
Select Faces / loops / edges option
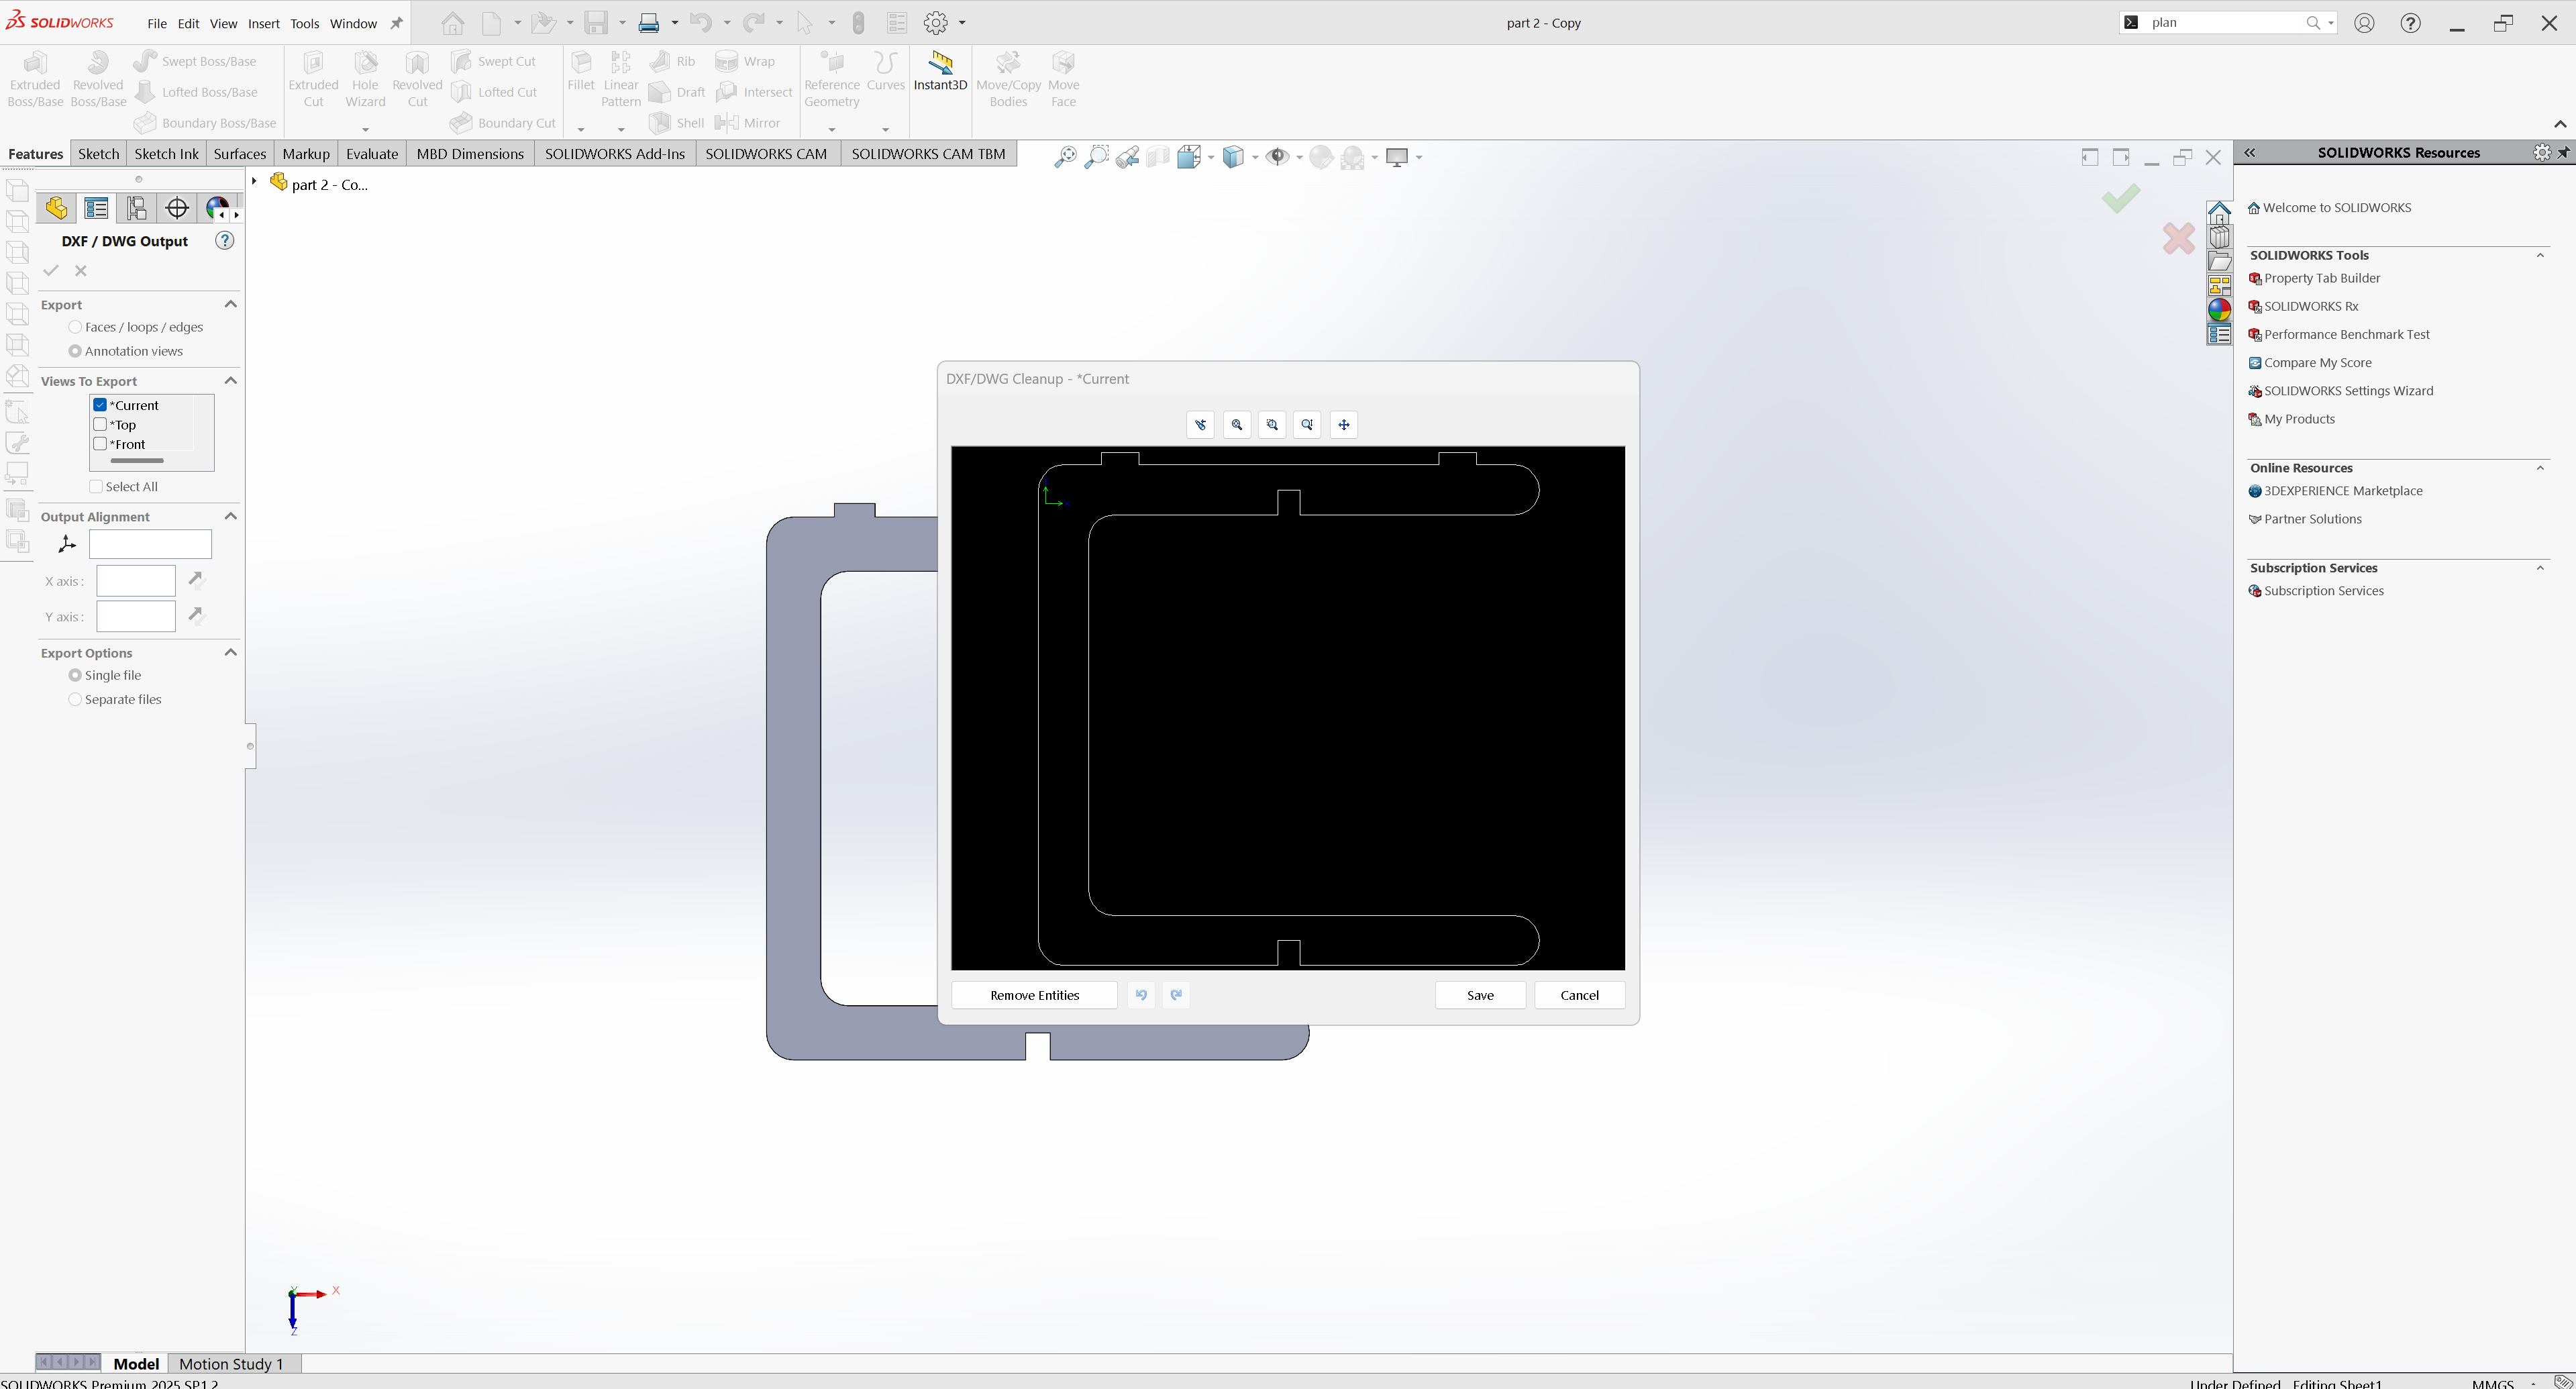pos(75,327)
